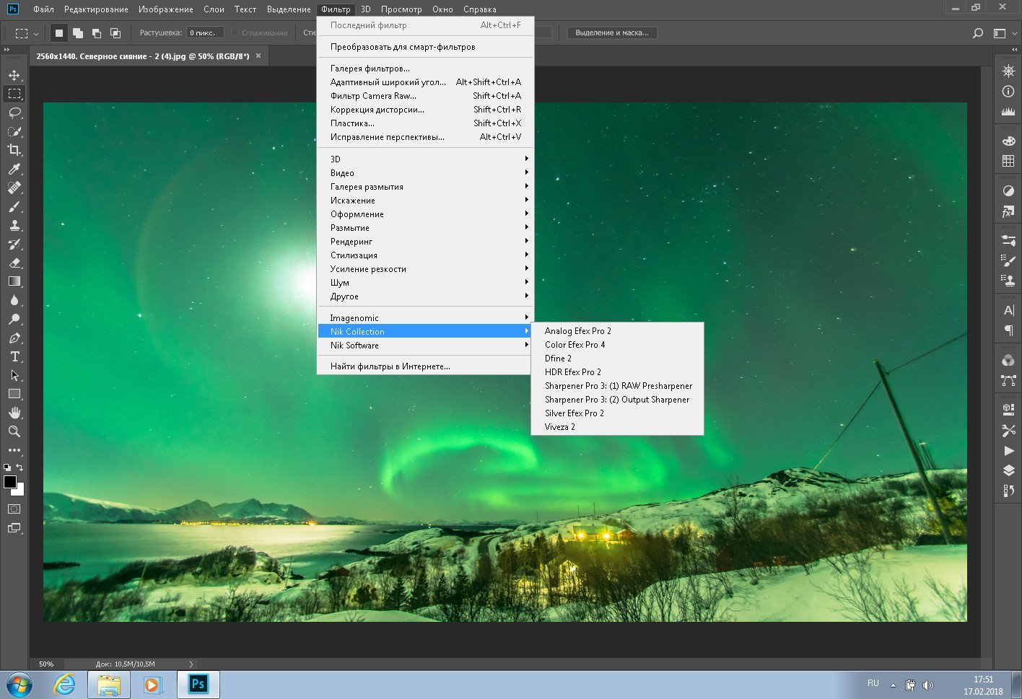Expand the Искажение submenu
The height and width of the screenshot is (699, 1022).
tap(425, 201)
